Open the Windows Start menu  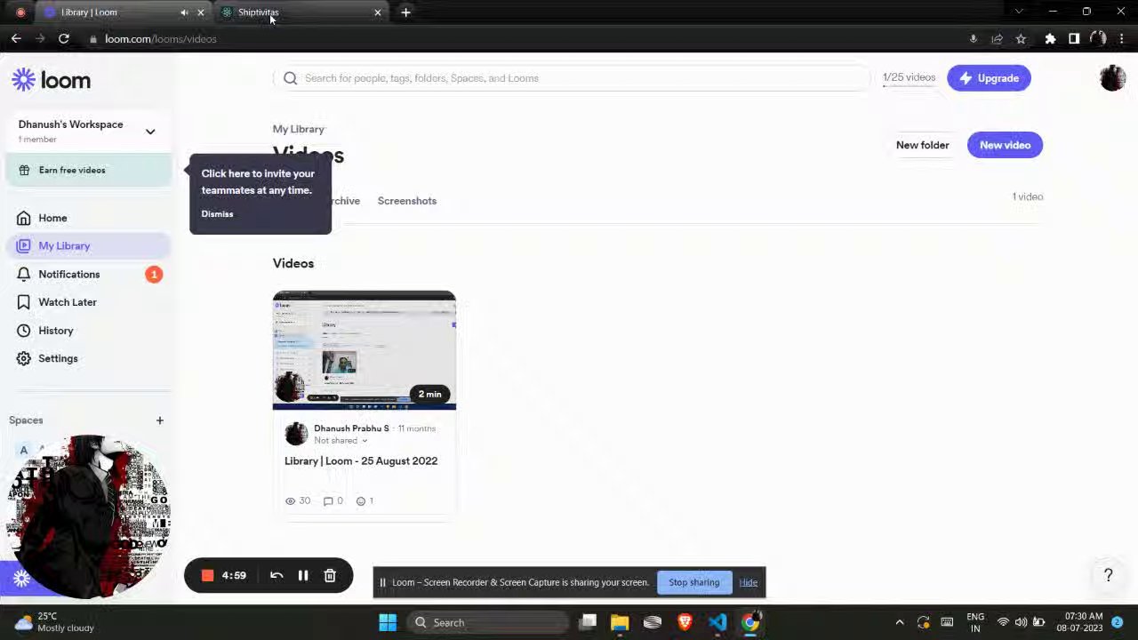388,623
